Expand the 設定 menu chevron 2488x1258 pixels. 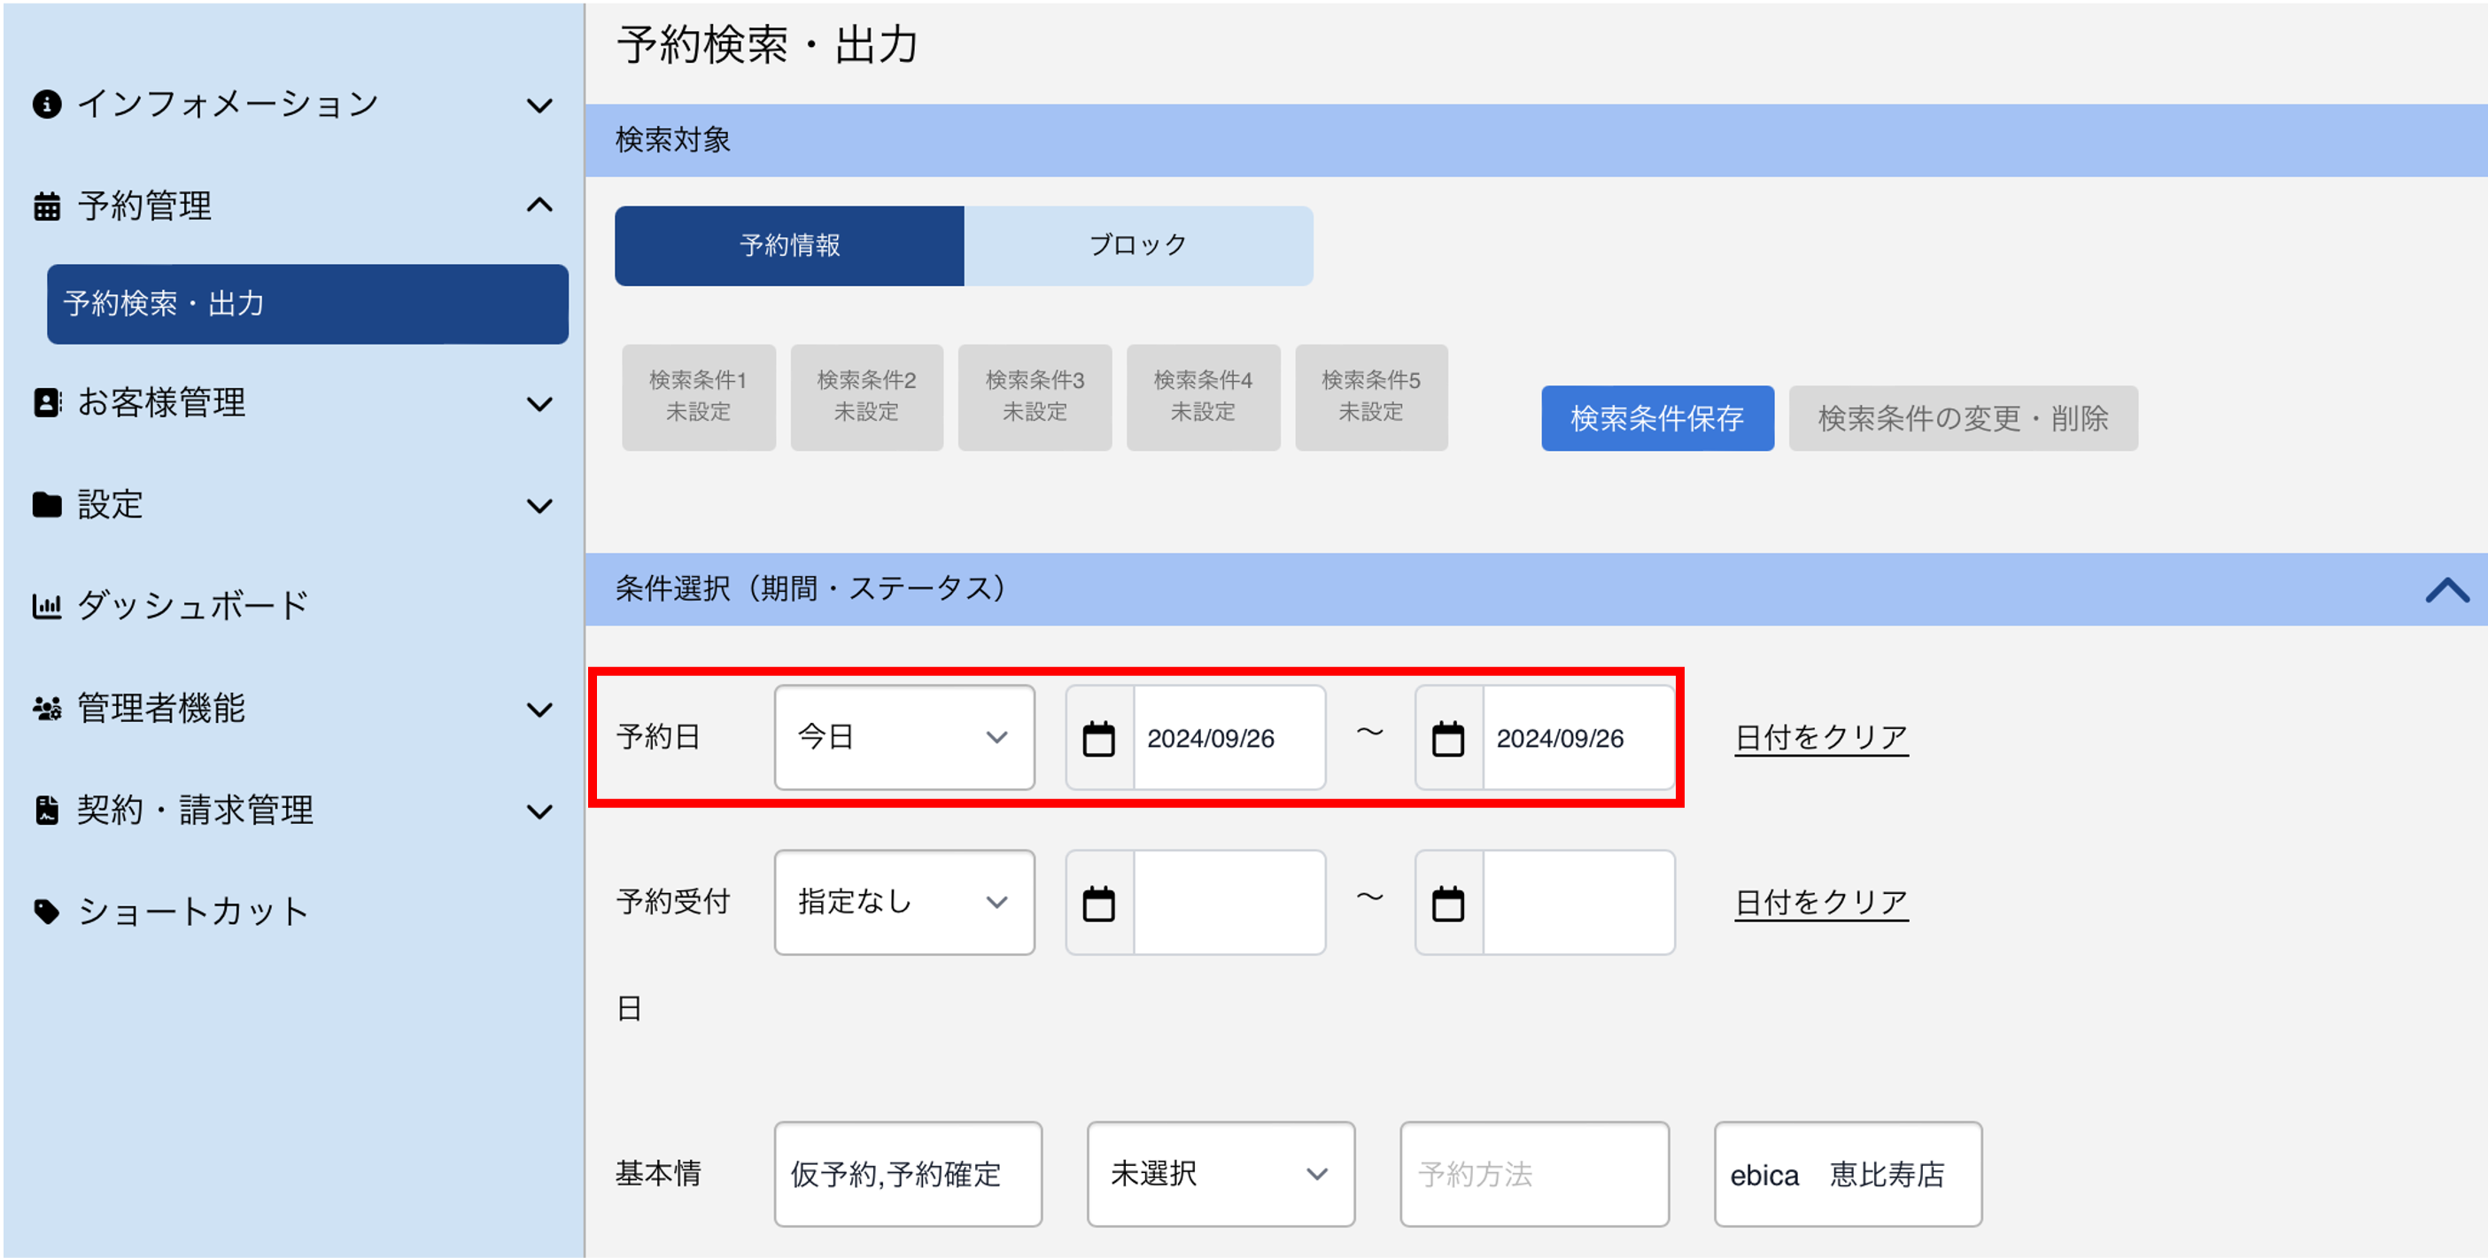point(539,505)
